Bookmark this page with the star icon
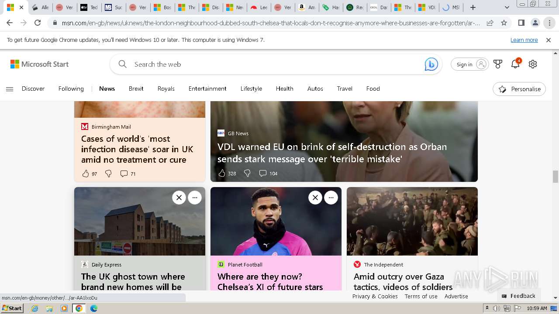The width and height of the screenshot is (559, 314). click(x=504, y=23)
